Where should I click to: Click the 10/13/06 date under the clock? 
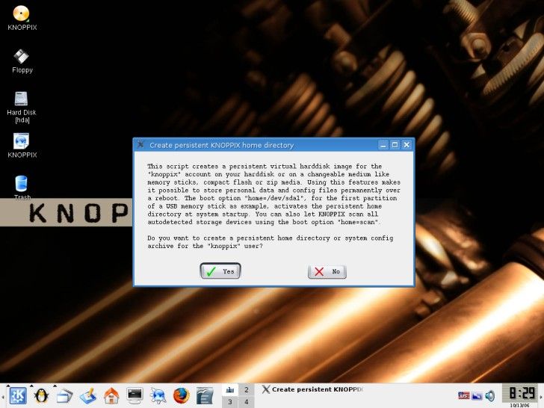tap(519, 405)
